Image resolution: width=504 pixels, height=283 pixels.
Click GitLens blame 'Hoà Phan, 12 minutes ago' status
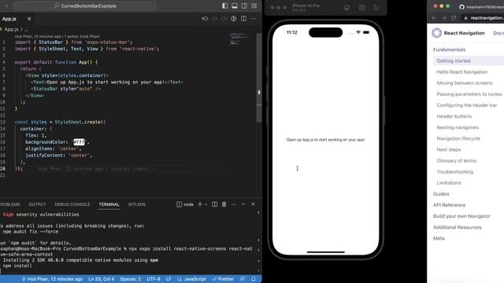[52, 279]
